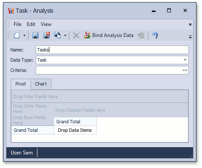Open the File menu
This screenshot has height=168, width=202.
coord(17,24)
